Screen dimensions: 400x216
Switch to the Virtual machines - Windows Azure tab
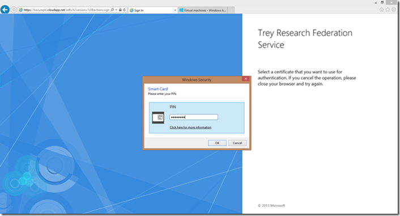[x=203, y=10]
